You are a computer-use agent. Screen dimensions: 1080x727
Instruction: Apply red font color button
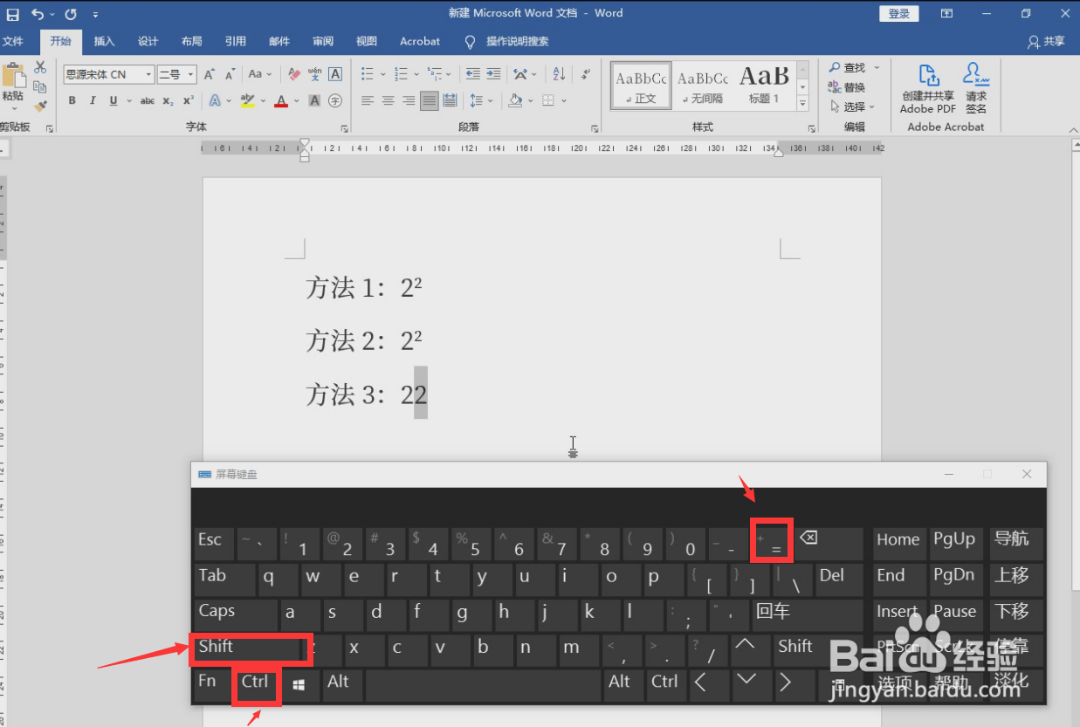click(x=281, y=101)
